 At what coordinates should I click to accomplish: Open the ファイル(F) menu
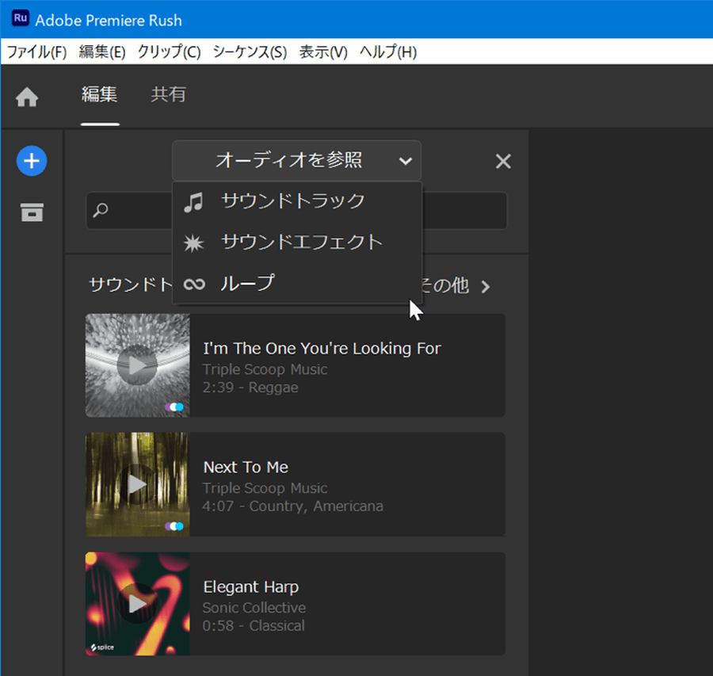(x=36, y=52)
